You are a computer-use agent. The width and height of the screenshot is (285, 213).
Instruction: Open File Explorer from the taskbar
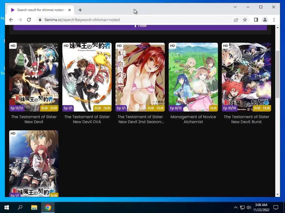[34, 207]
